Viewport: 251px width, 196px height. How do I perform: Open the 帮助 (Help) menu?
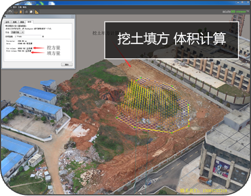tap(25, 7)
